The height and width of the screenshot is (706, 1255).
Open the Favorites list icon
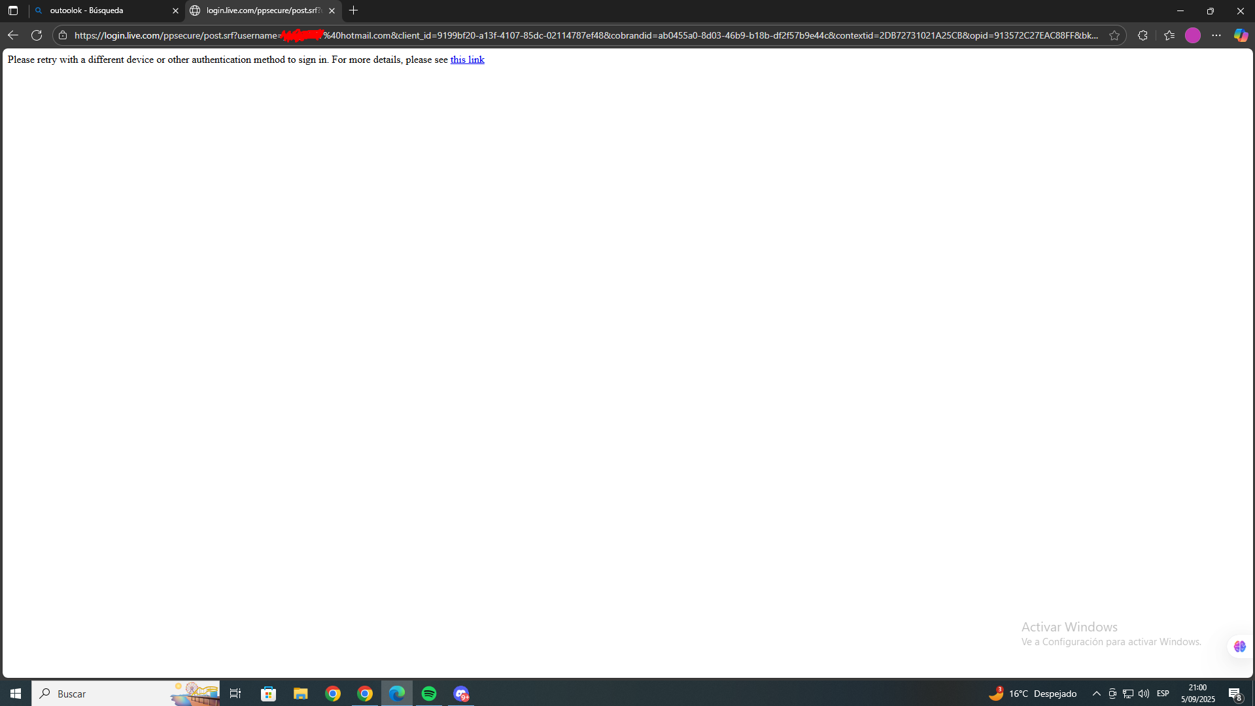pos(1169,35)
